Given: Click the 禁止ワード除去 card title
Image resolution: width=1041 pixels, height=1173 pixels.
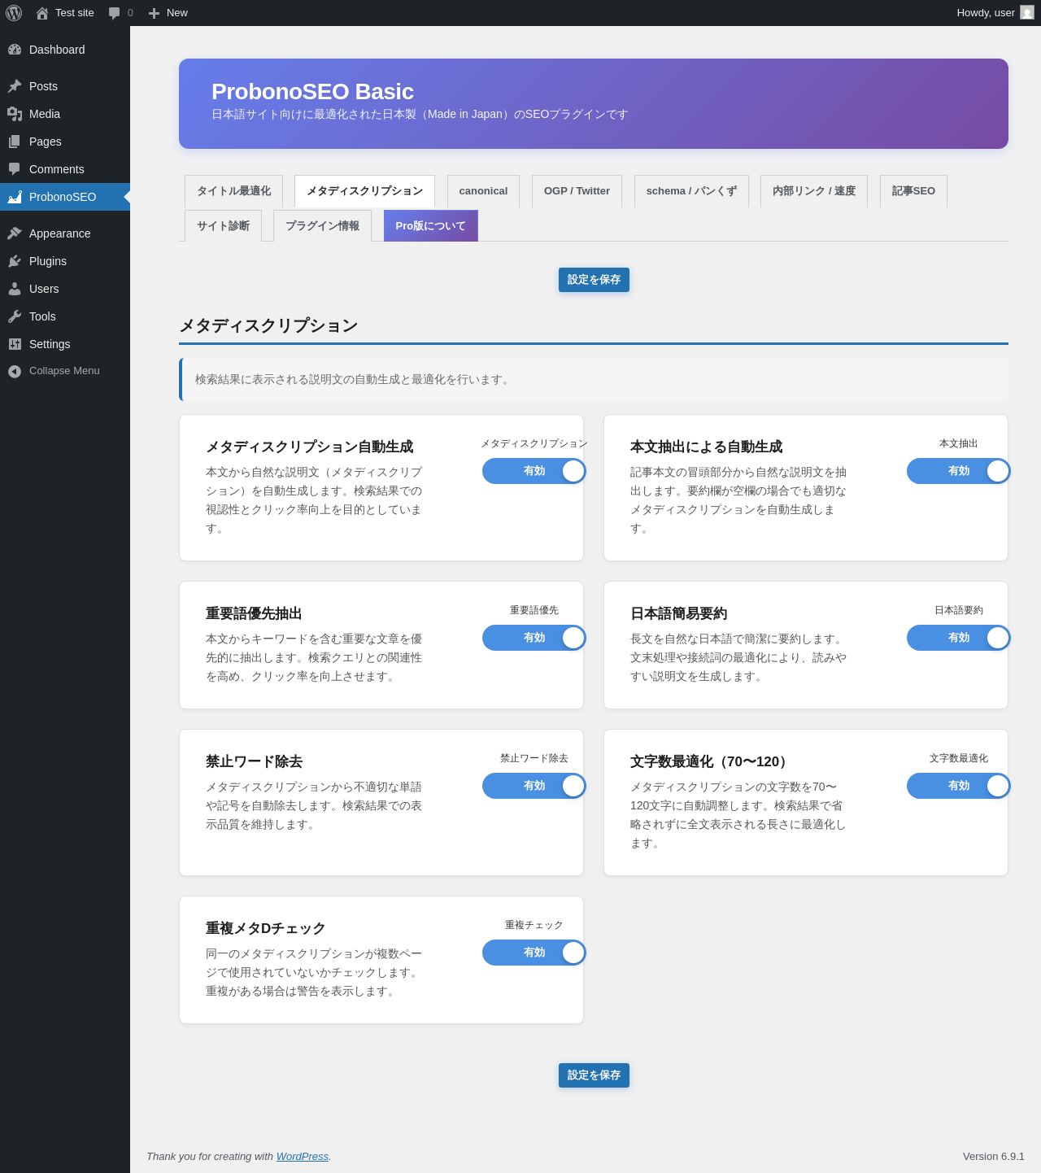Looking at the screenshot, I should [x=254, y=761].
